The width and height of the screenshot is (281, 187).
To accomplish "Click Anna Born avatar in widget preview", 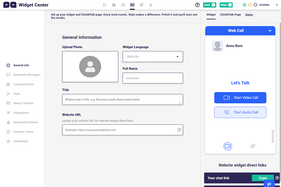I will coord(217,46).
